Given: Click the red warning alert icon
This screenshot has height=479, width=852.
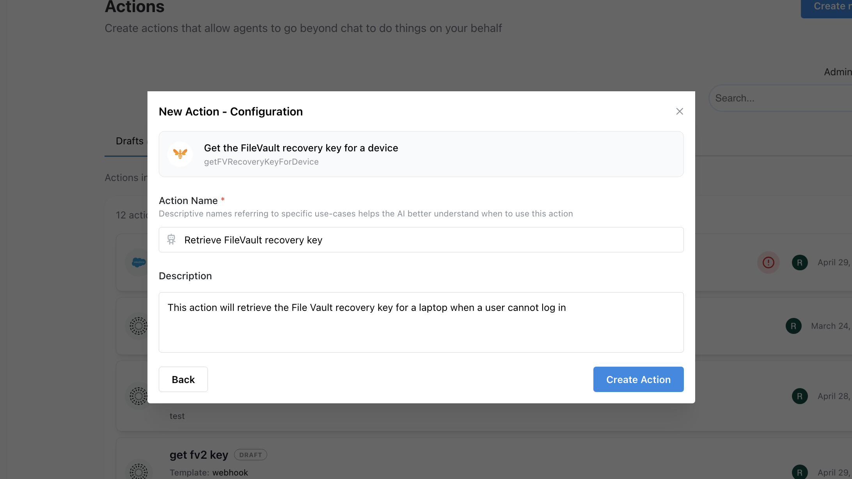Looking at the screenshot, I should (769, 263).
